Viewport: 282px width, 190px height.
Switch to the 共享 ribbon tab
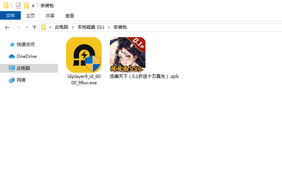(x=50, y=16)
